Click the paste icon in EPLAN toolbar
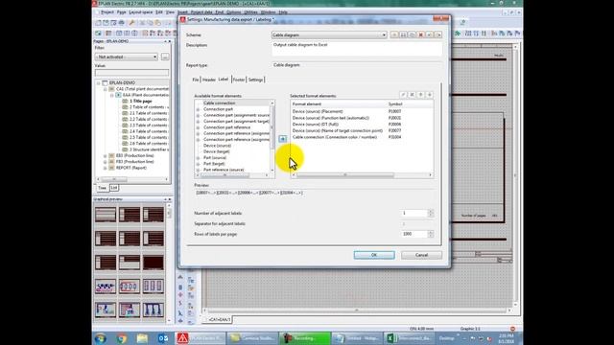The height and width of the screenshot is (345, 614). (157, 23)
